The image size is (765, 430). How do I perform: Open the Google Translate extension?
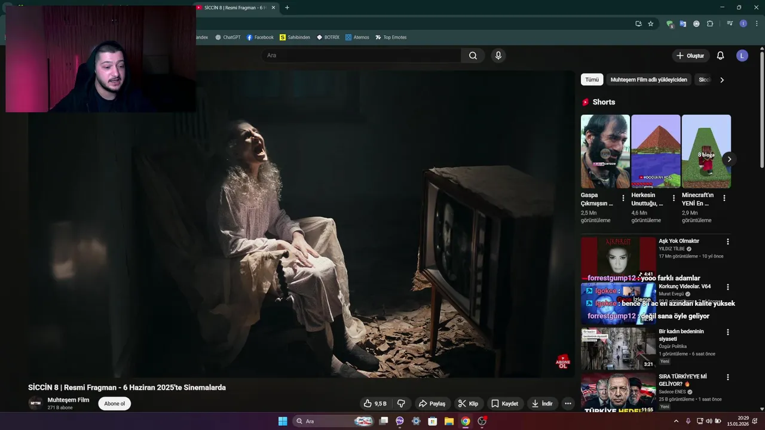point(683,24)
